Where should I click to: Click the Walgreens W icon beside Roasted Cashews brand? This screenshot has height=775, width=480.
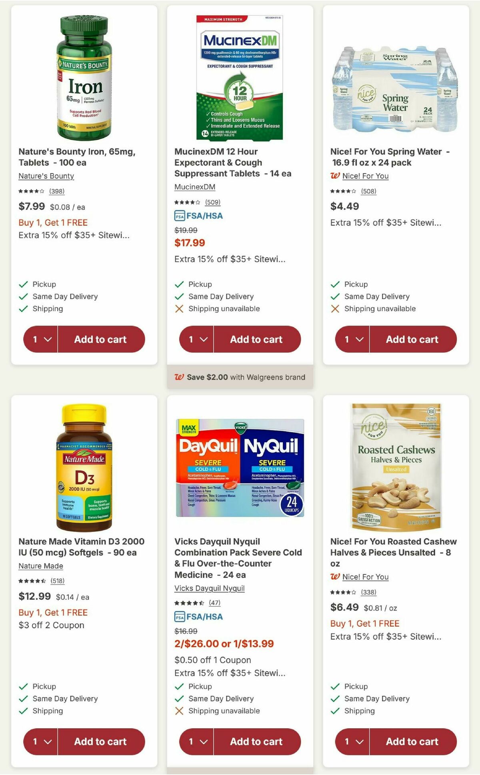click(335, 577)
